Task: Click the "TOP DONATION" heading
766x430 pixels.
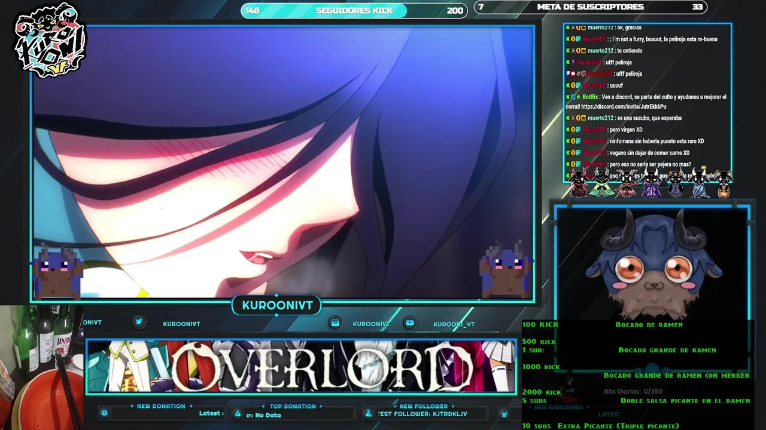Action: pos(293,406)
